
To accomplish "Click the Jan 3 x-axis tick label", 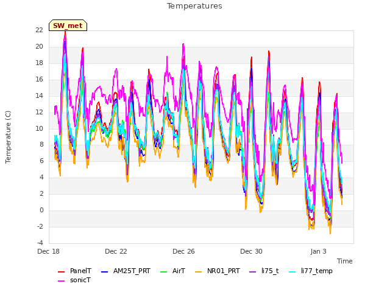I will [318, 251].
